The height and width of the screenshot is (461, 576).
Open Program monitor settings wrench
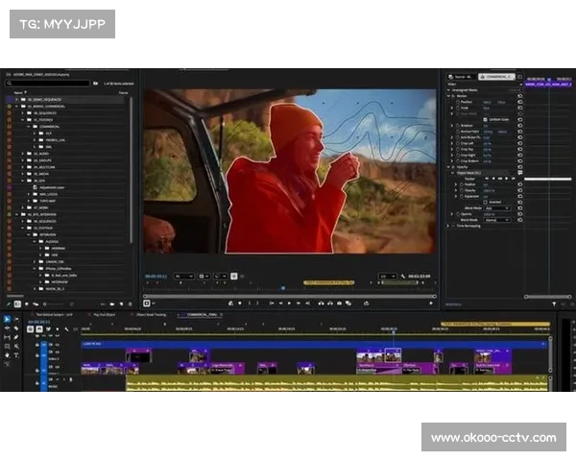click(x=403, y=276)
